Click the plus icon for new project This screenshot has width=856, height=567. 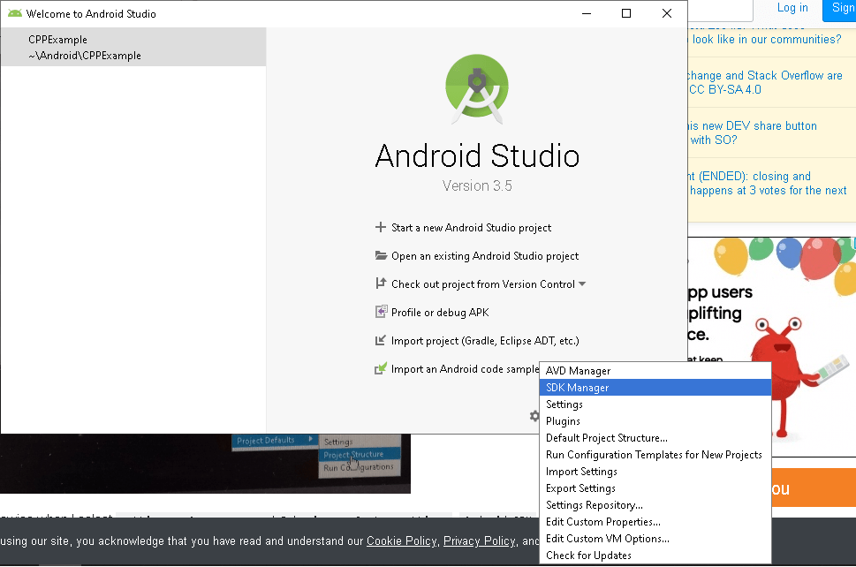tap(381, 227)
